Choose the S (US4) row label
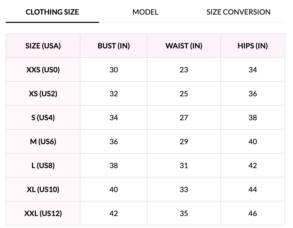The image size is (293, 228). coord(43,118)
